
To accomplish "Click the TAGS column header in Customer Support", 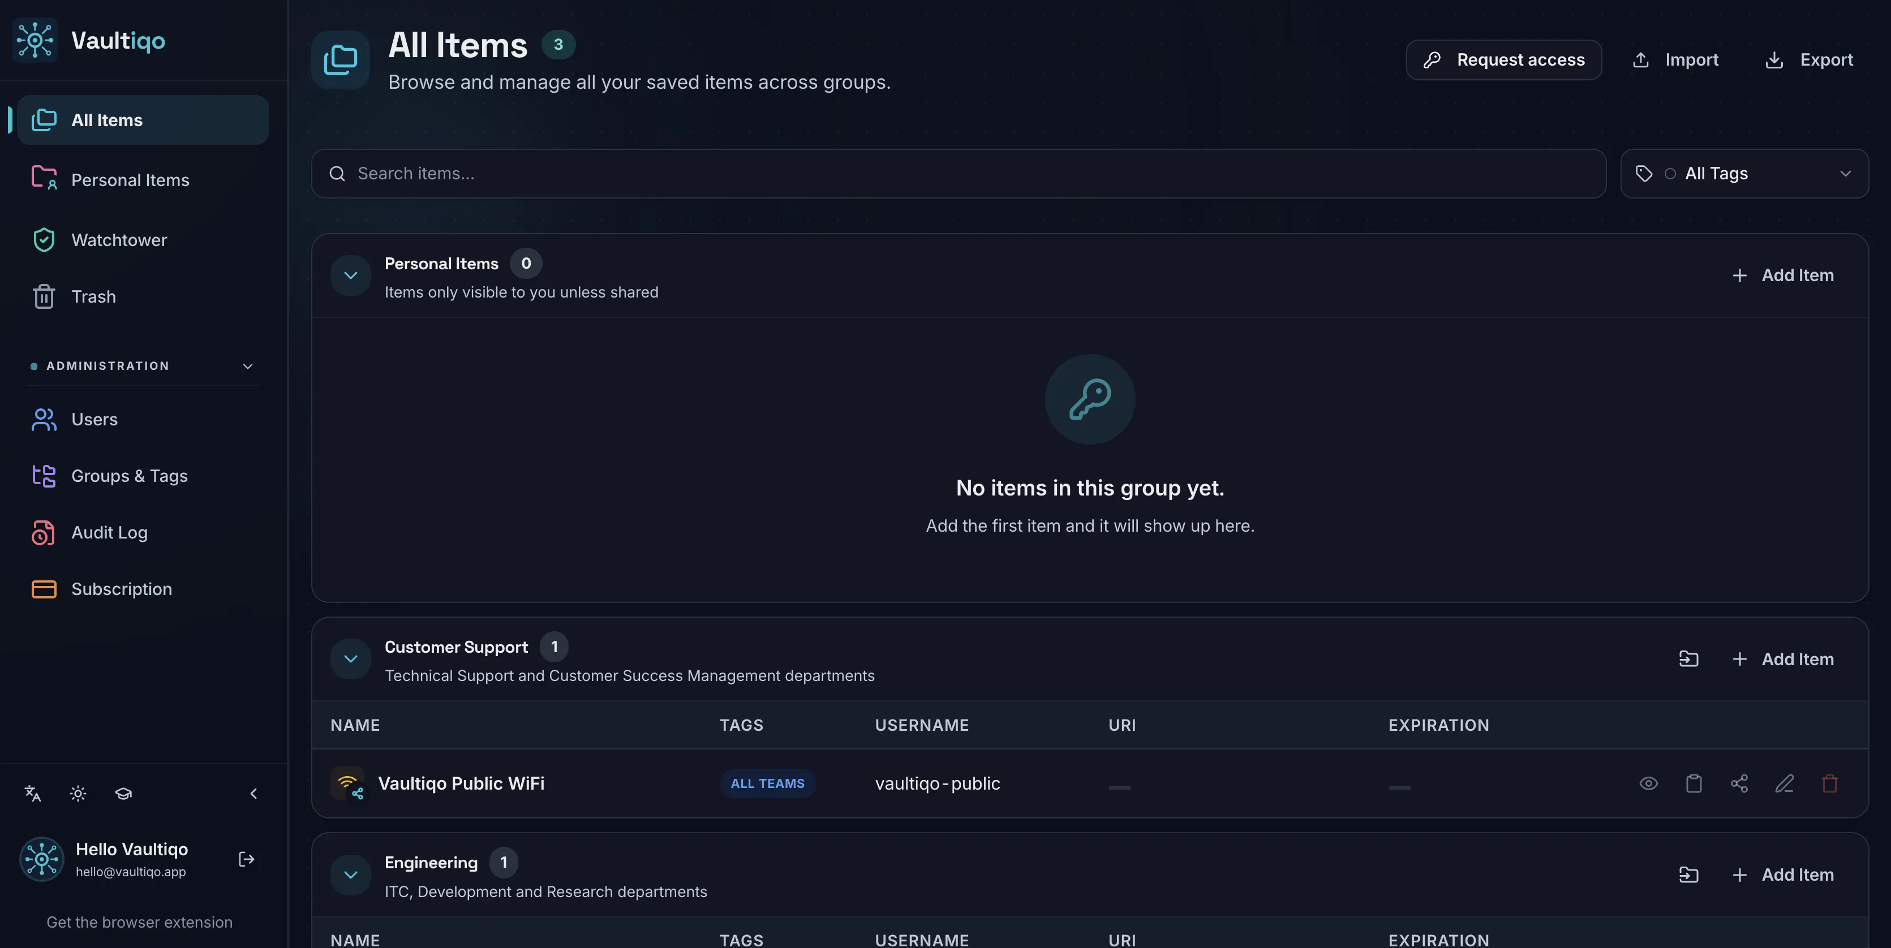I will click(x=741, y=725).
